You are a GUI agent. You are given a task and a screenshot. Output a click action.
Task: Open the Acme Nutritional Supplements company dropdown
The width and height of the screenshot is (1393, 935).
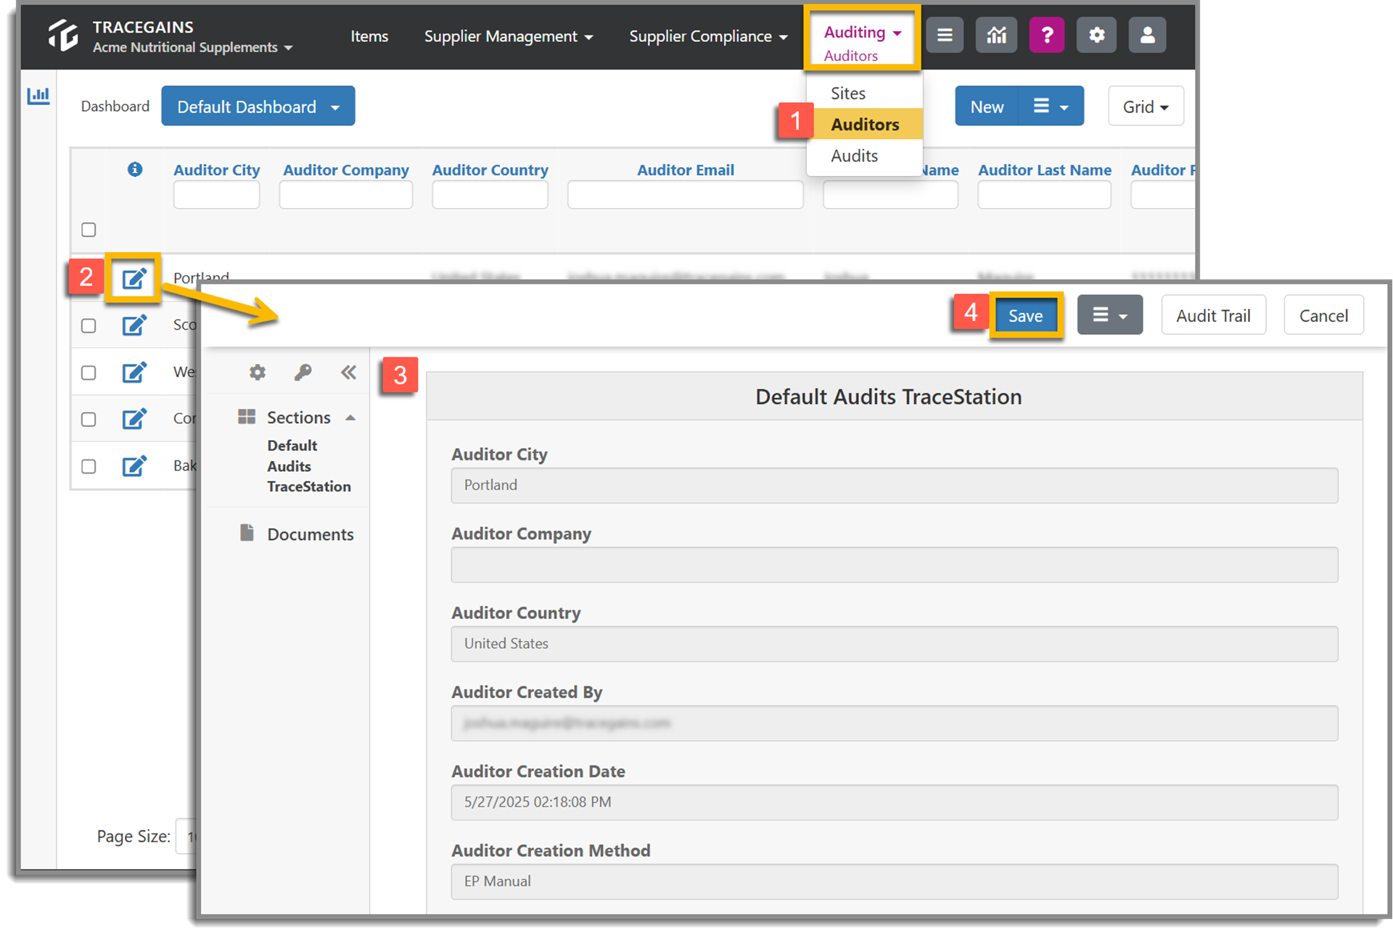(x=193, y=48)
